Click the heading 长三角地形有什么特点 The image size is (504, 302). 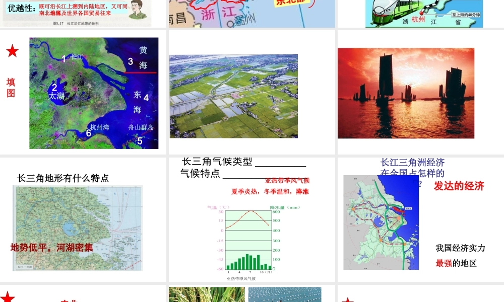(x=63, y=178)
